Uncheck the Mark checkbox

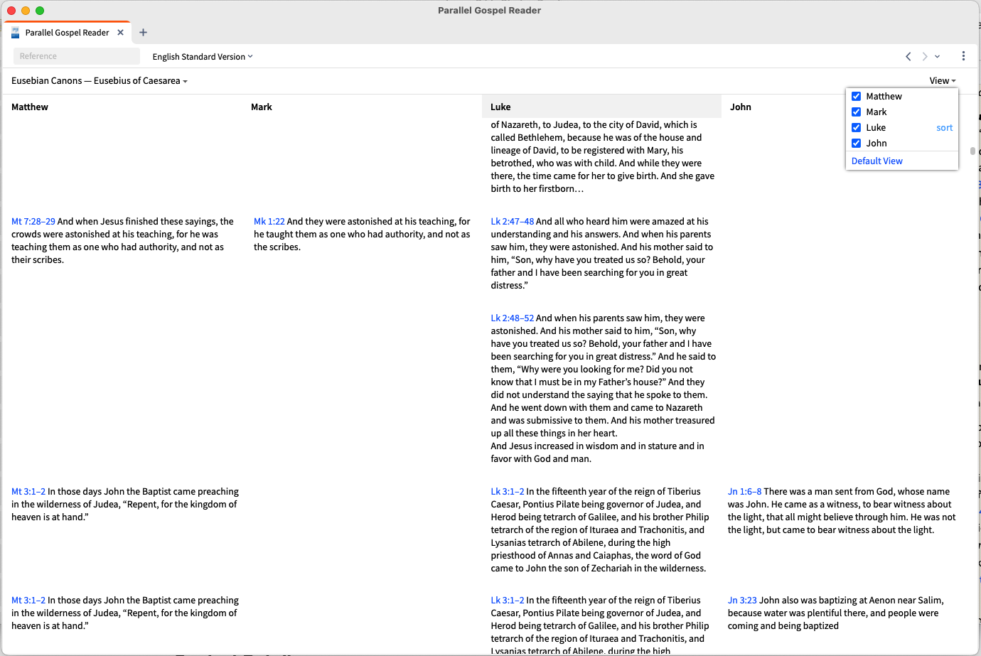tap(857, 112)
